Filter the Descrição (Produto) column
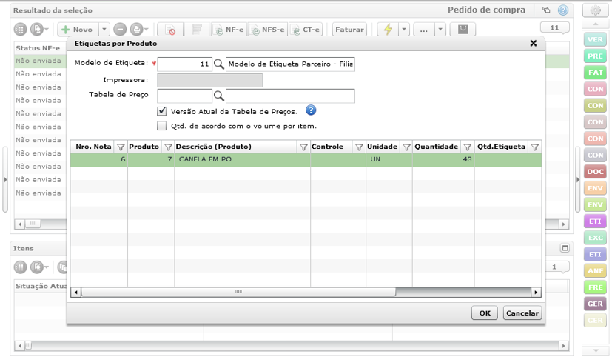Viewport: 612px width, 357px height. [x=303, y=147]
